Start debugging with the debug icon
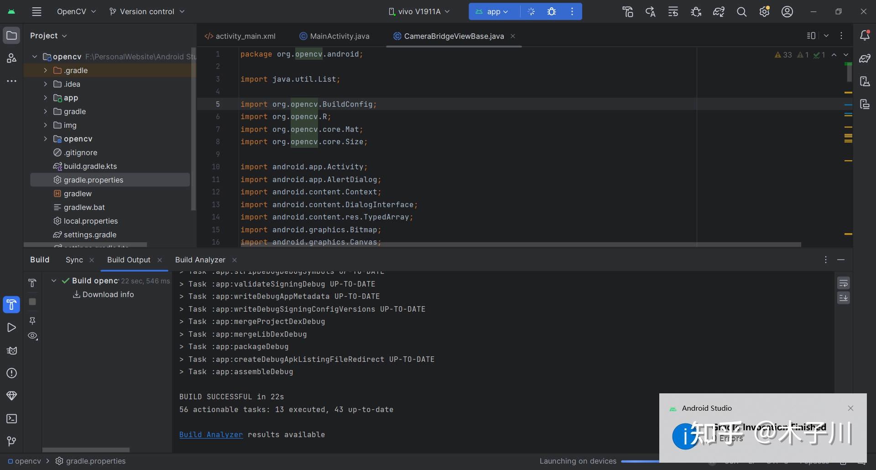This screenshot has height=470, width=876. point(552,11)
